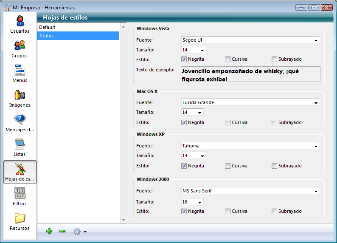Open the Listas section icon
The width and height of the screenshot is (337, 243).
[x=20, y=144]
